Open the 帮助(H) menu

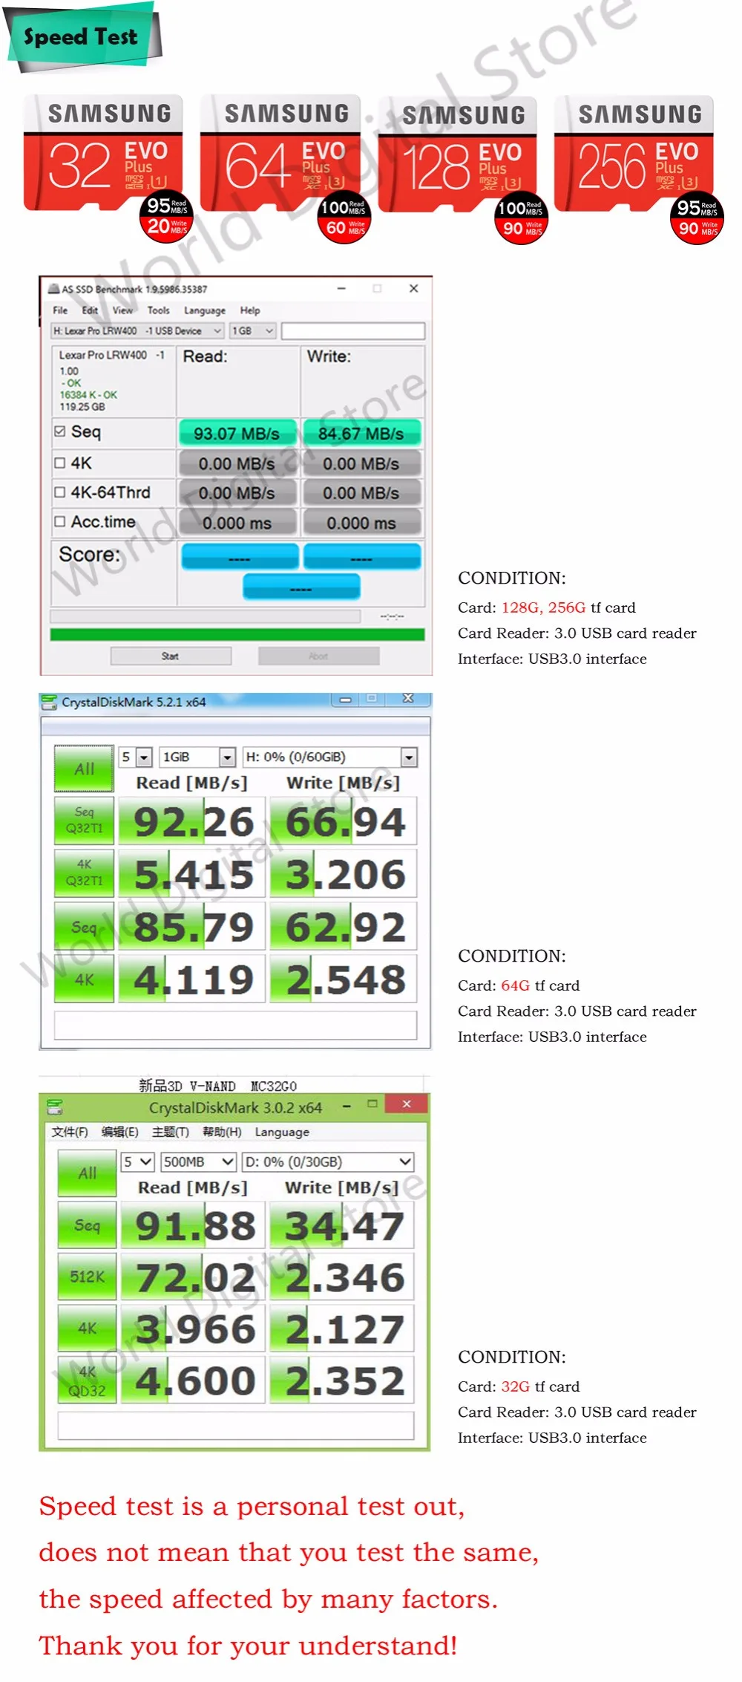[222, 1132]
